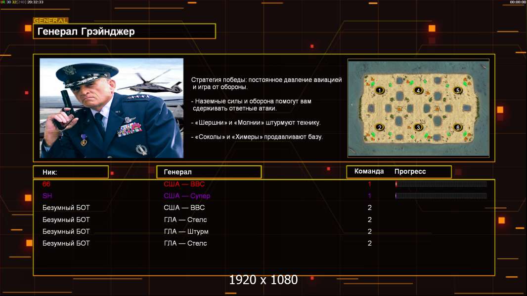527x296 pixels.
Task: Select the purple SH player nickname
Action: click(x=47, y=196)
